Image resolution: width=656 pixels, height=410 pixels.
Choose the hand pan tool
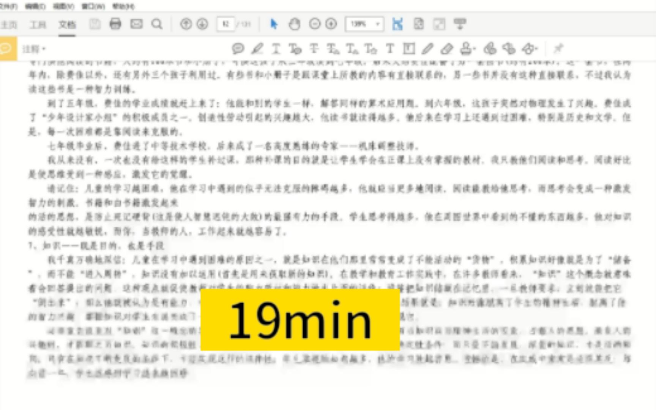(x=295, y=24)
